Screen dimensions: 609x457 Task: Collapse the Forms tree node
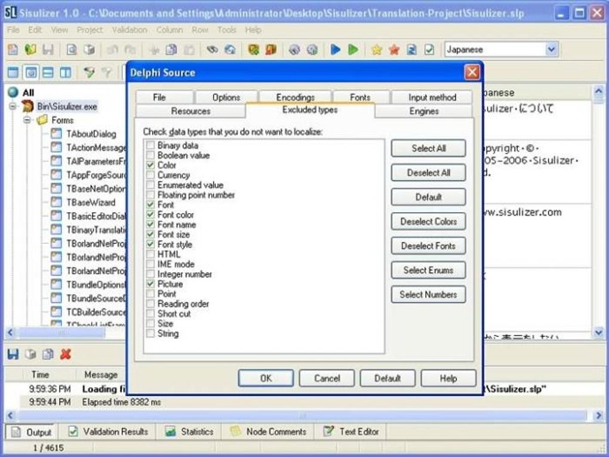(27, 119)
